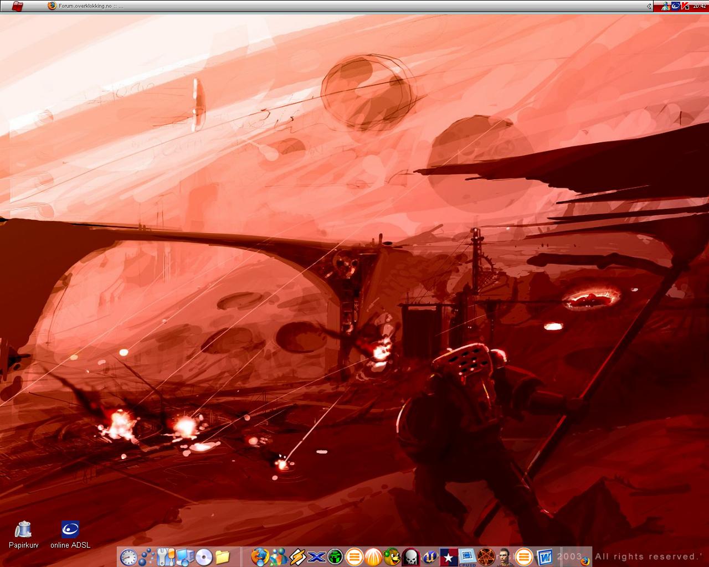Click the small Firefox icon over the watermark
709x567 pixels.
(585, 560)
